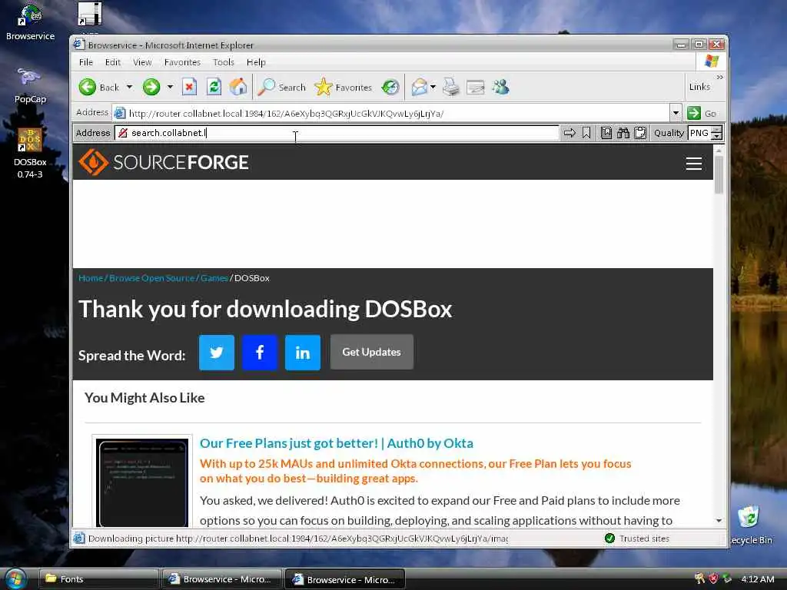
Task: Share on Twitter button
Action: click(x=216, y=352)
